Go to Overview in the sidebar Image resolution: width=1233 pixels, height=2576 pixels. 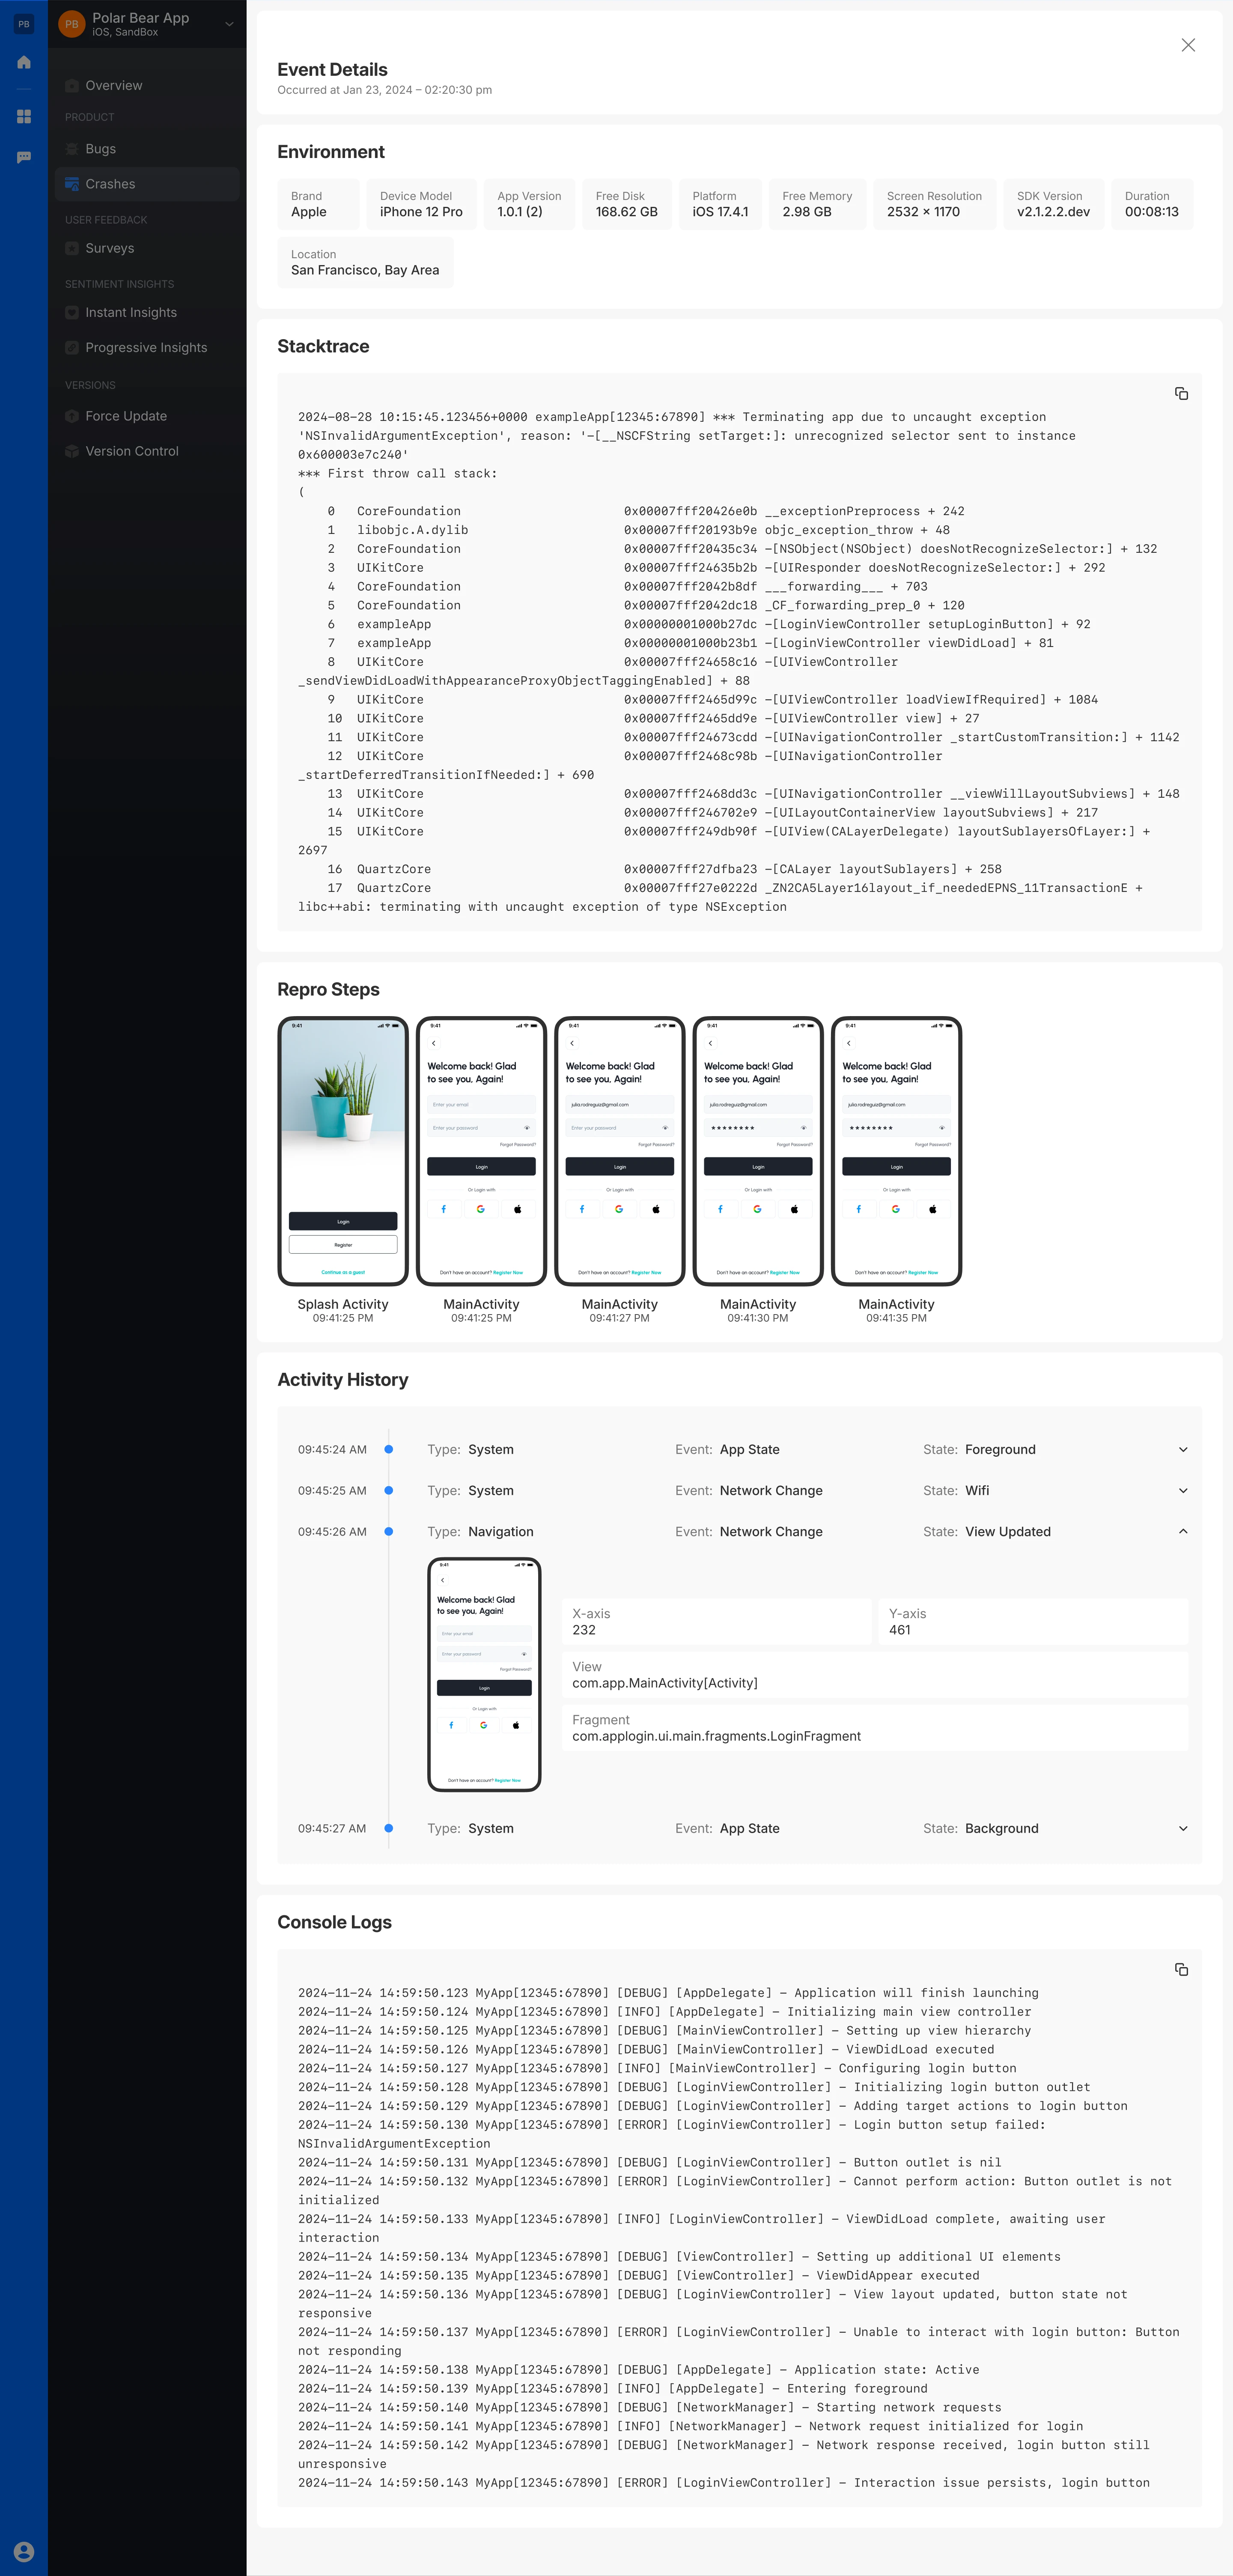pos(147,86)
